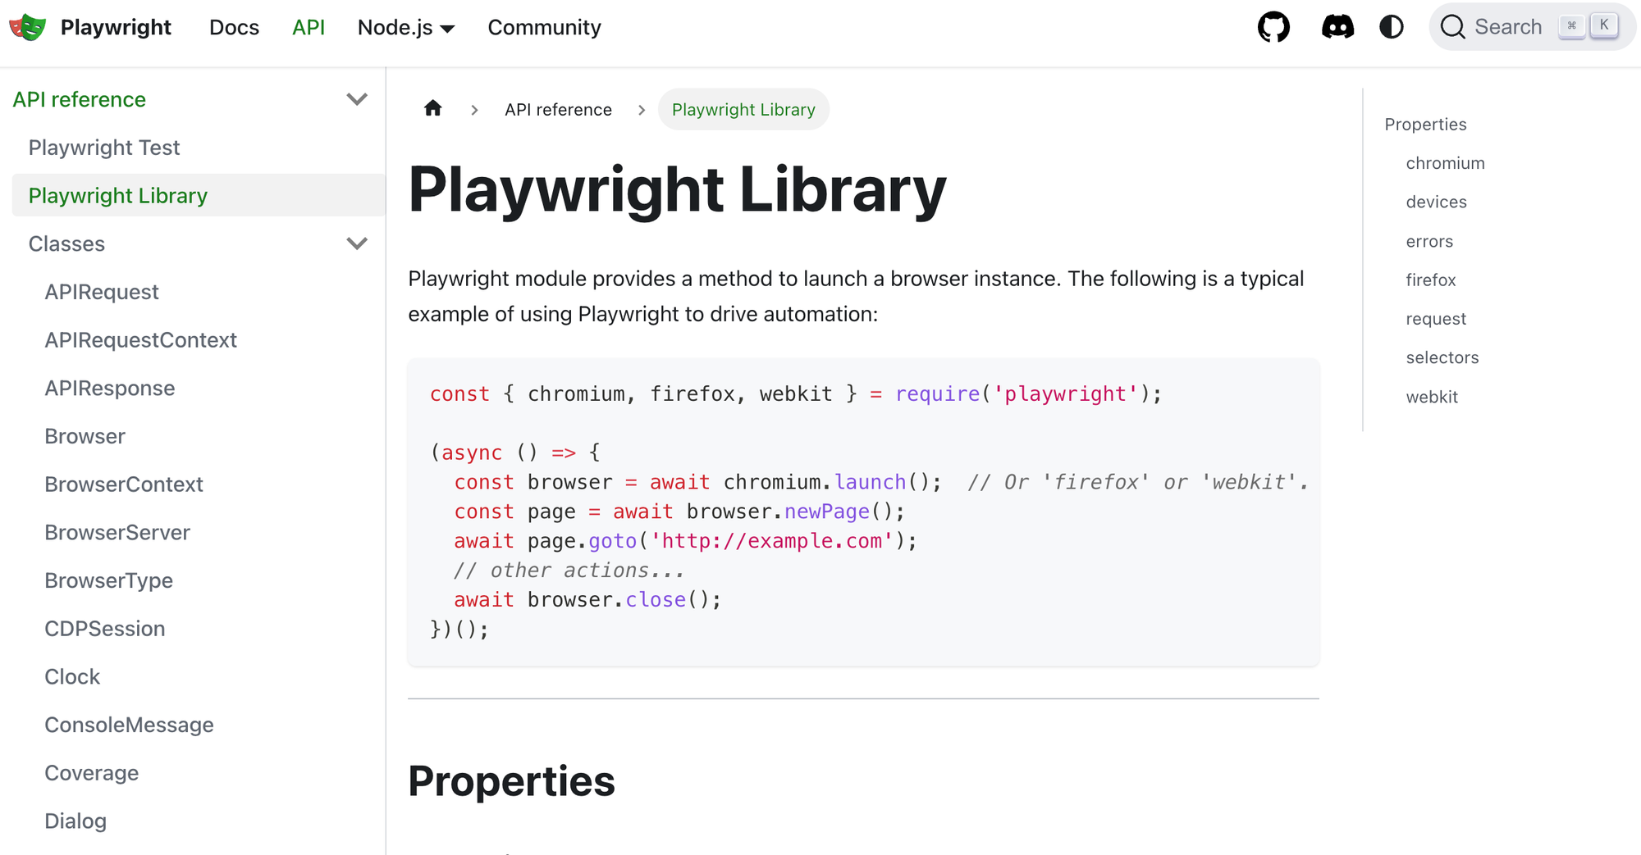This screenshot has width=1641, height=855.
Task: Collapse the Classes sidebar category
Action: (357, 243)
